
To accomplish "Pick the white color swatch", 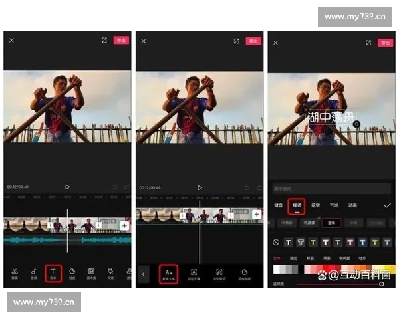I will point(276,269).
